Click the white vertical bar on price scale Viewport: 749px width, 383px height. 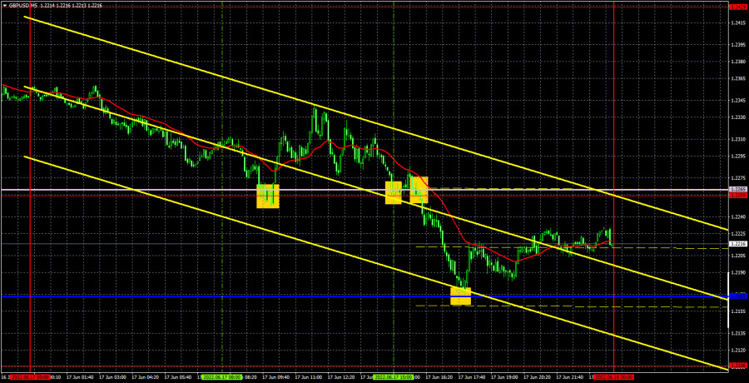pos(728,300)
